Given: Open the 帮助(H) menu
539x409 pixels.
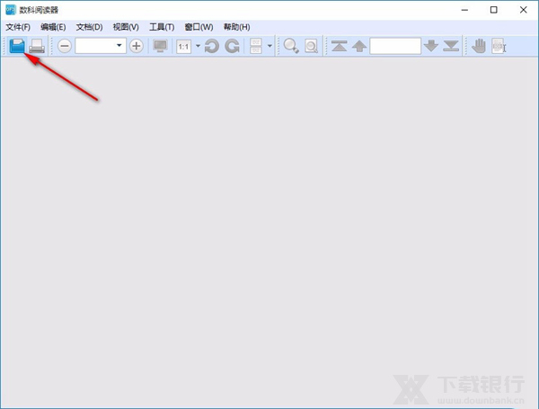Looking at the screenshot, I should coord(236,27).
